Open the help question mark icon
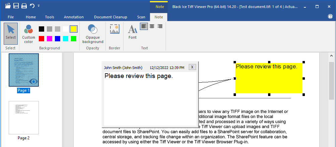This screenshot has height=147, width=336. (x=330, y=17)
